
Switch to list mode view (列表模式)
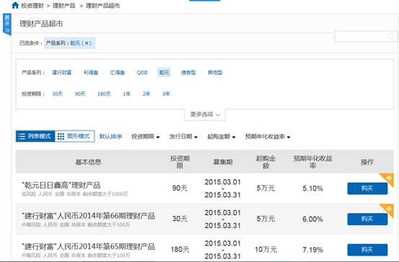coord(35,136)
